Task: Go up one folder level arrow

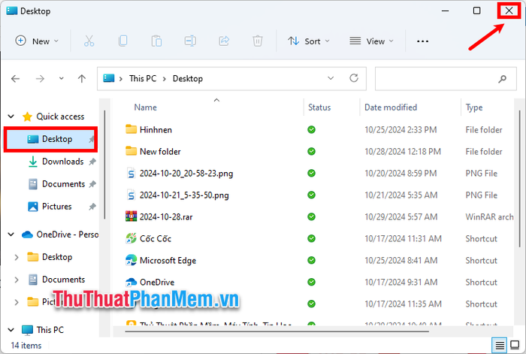Action: click(82, 78)
